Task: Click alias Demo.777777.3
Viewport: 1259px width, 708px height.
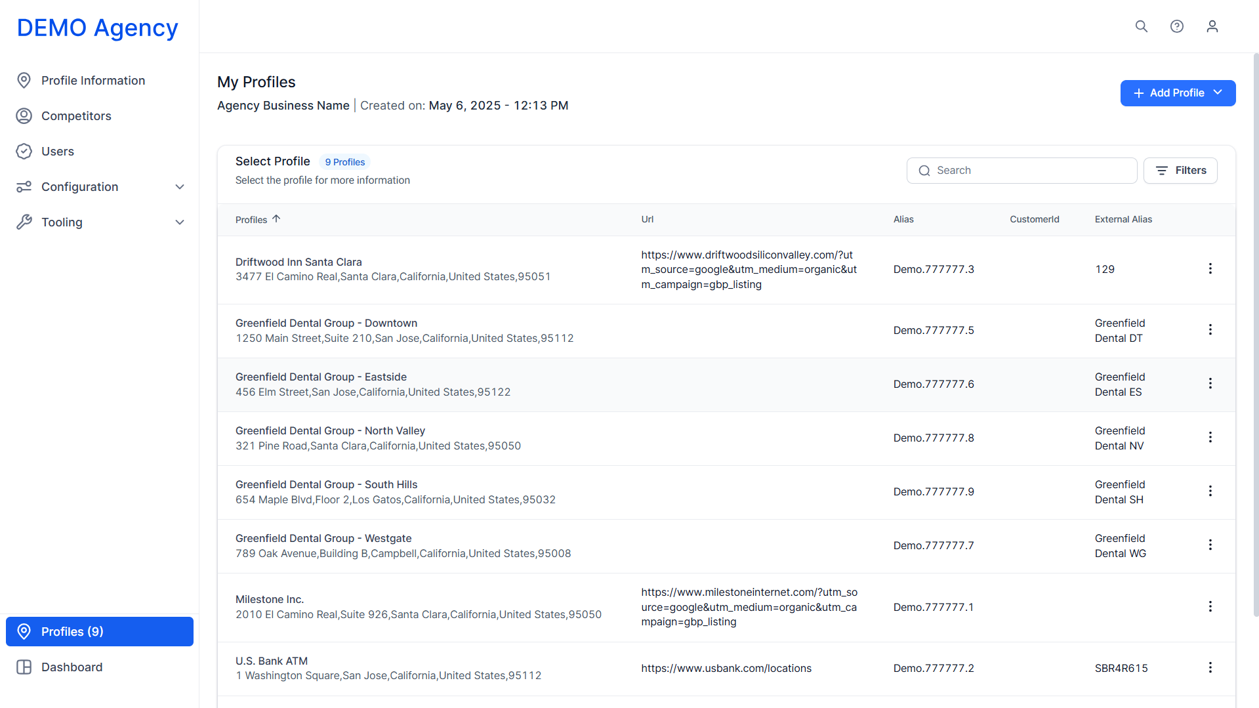Action: [x=934, y=269]
